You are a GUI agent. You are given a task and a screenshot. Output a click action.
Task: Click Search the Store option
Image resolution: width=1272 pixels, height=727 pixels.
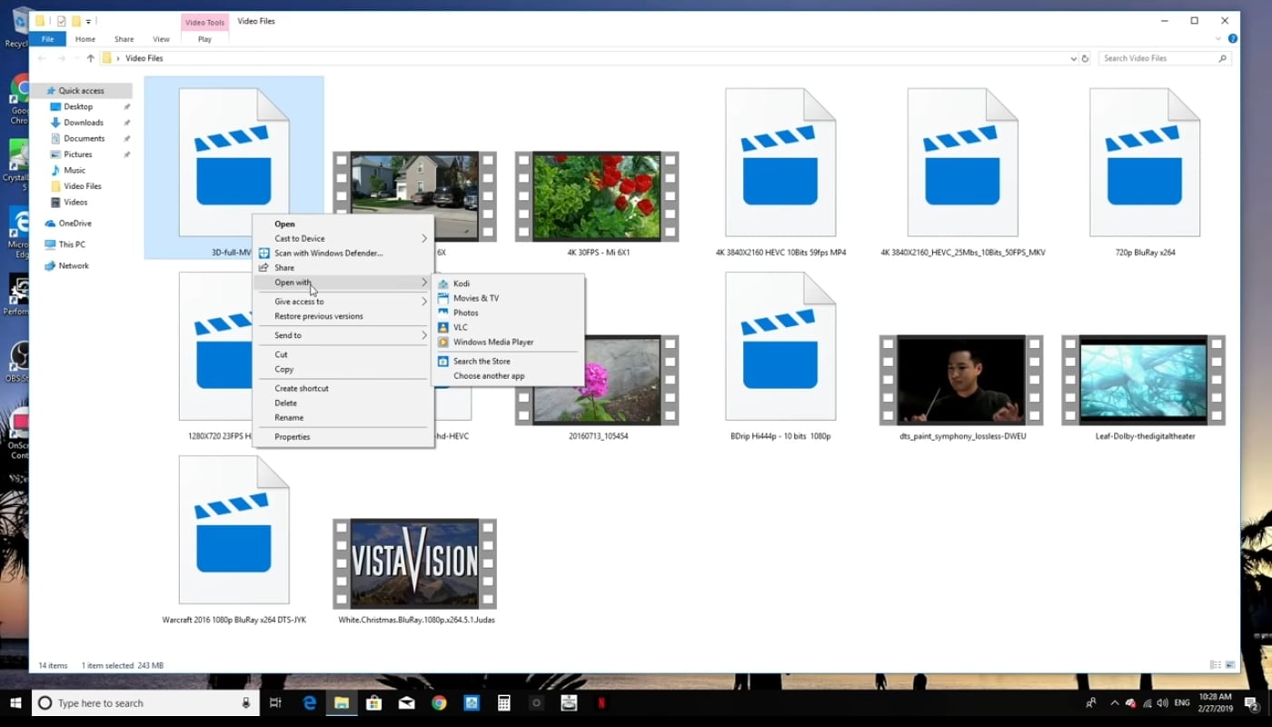point(482,361)
